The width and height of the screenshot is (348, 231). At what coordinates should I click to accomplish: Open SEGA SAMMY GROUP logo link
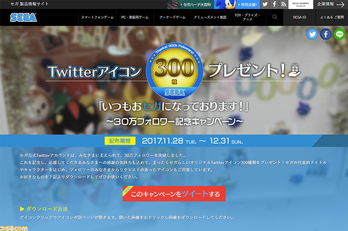coord(301,5)
